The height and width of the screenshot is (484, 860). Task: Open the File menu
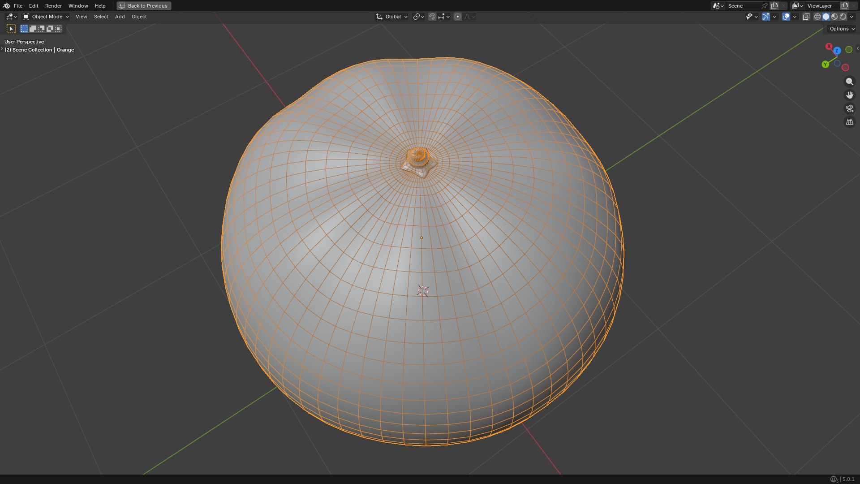coord(18,6)
